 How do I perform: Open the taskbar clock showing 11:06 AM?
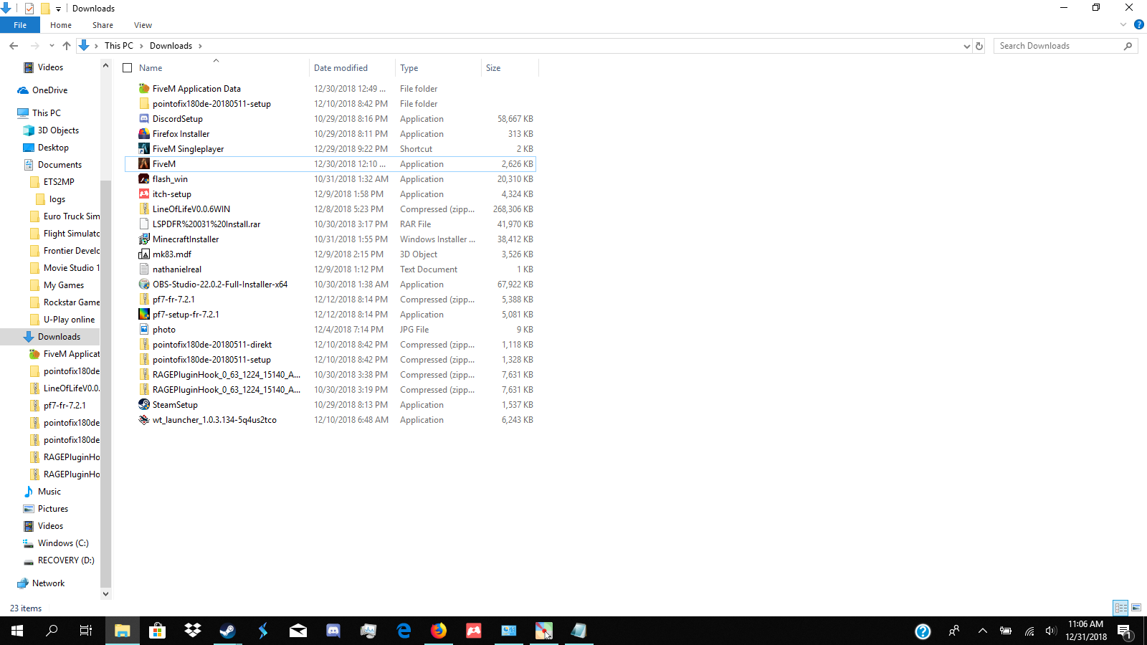1085,631
